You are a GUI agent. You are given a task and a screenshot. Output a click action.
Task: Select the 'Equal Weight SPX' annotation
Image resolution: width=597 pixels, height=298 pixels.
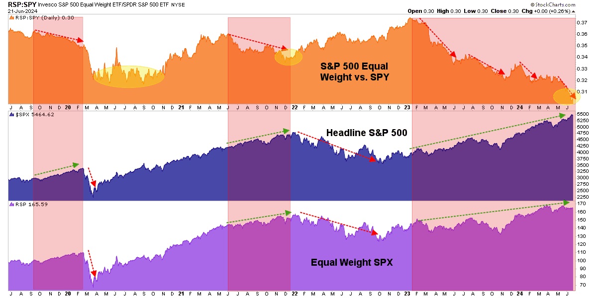[352, 262]
